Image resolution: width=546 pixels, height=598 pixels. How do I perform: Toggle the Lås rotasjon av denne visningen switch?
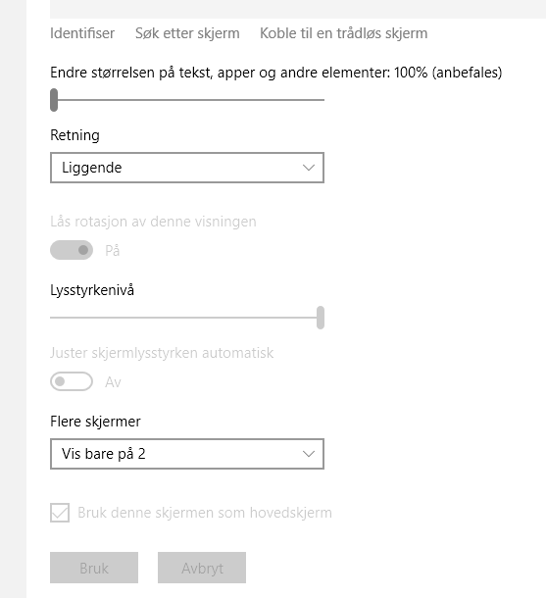(72, 250)
